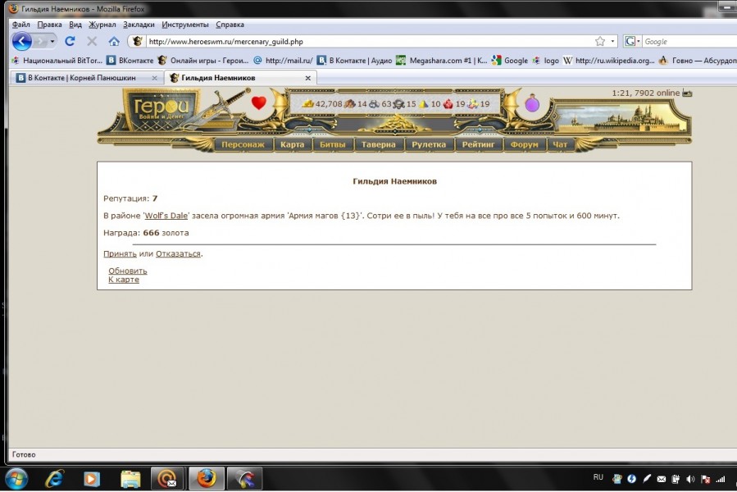Open the Google bookmark in bookmarks bar
The height and width of the screenshot is (492, 737).
[510, 60]
